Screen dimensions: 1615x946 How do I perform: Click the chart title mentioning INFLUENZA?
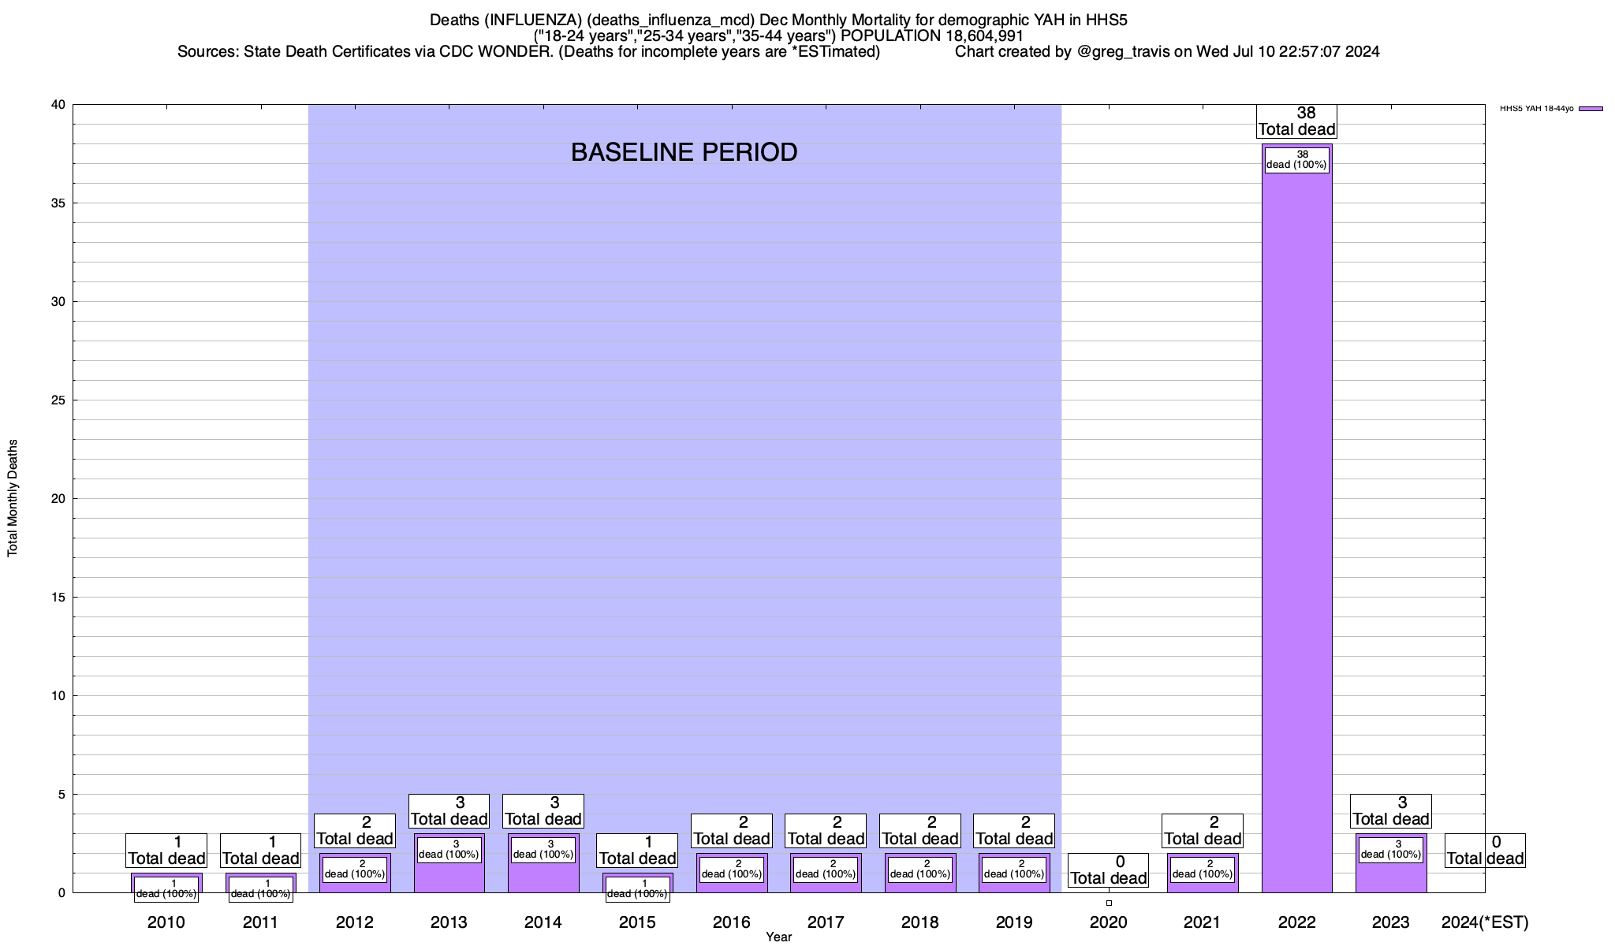778,20
